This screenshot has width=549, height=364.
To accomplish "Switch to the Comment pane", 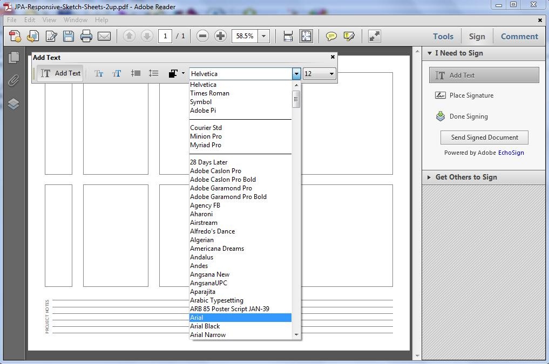I will click(x=519, y=36).
